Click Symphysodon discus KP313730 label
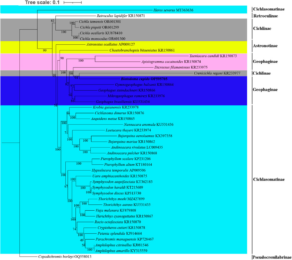Image resolution: width=292 pixels, height=260 pixels. click(117, 193)
